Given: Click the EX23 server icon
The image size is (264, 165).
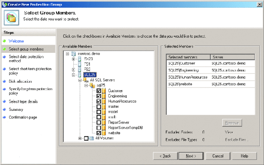Looking at the screenshot, I should (80, 59).
